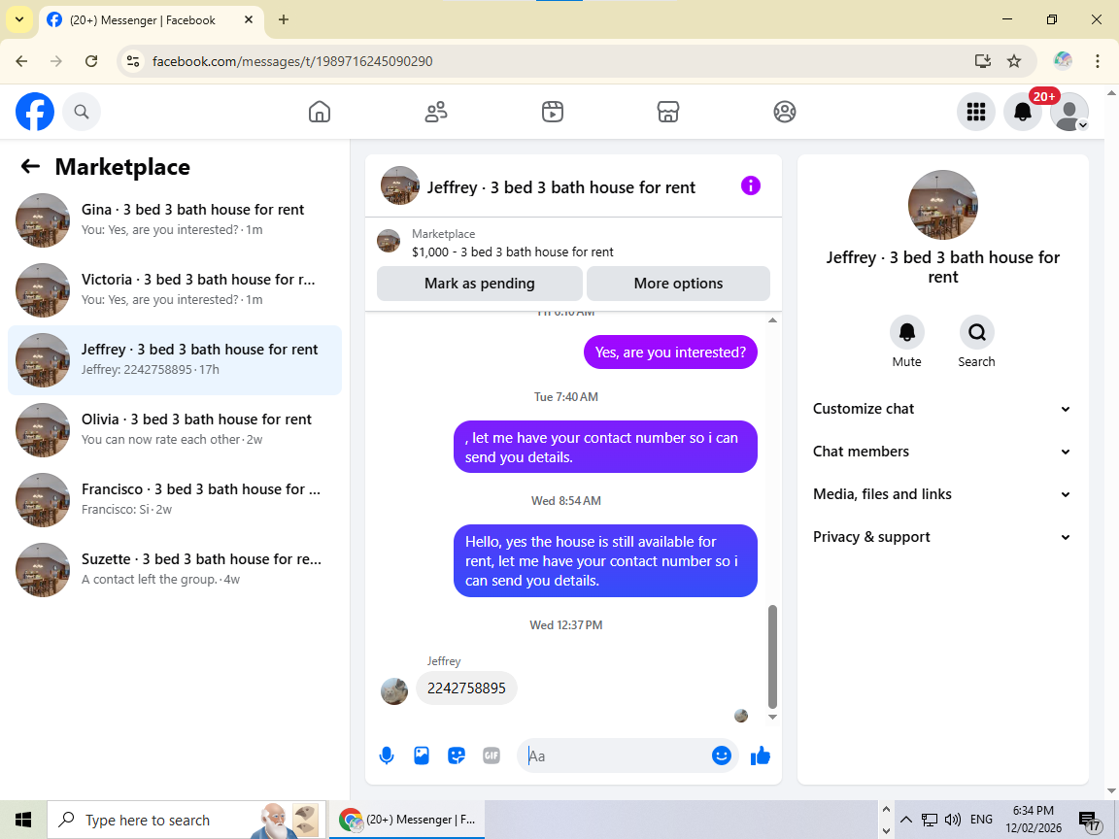
Task: Open the account profile avatar menu
Action: [x=1069, y=112]
